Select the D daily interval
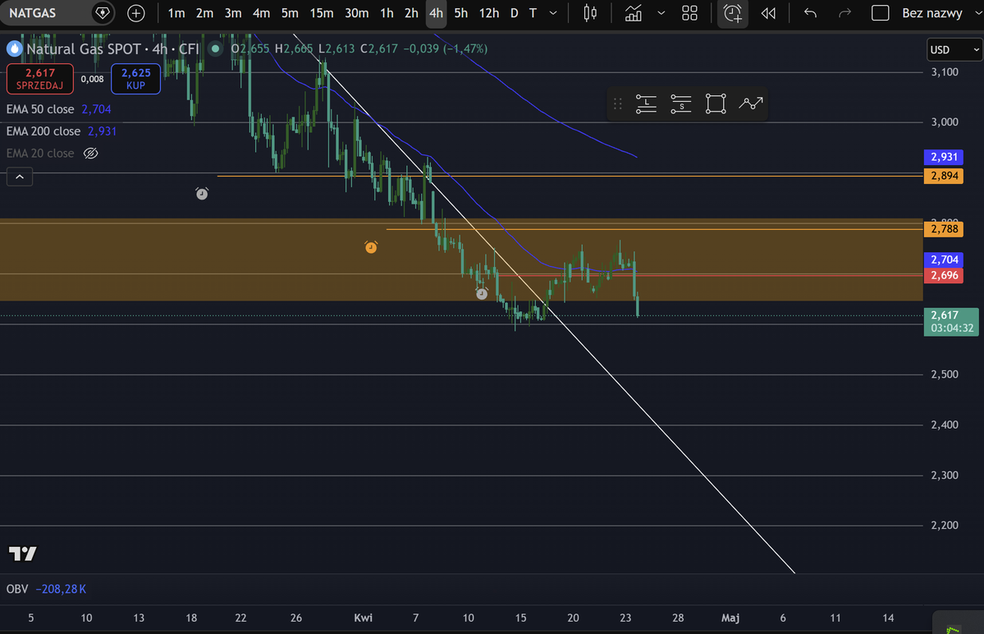984x634 pixels. (514, 13)
